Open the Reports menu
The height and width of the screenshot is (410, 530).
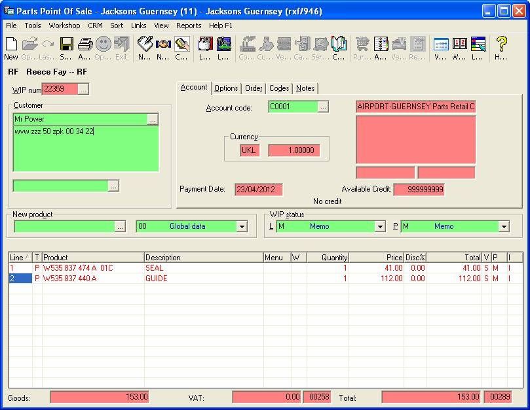[x=189, y=26]
